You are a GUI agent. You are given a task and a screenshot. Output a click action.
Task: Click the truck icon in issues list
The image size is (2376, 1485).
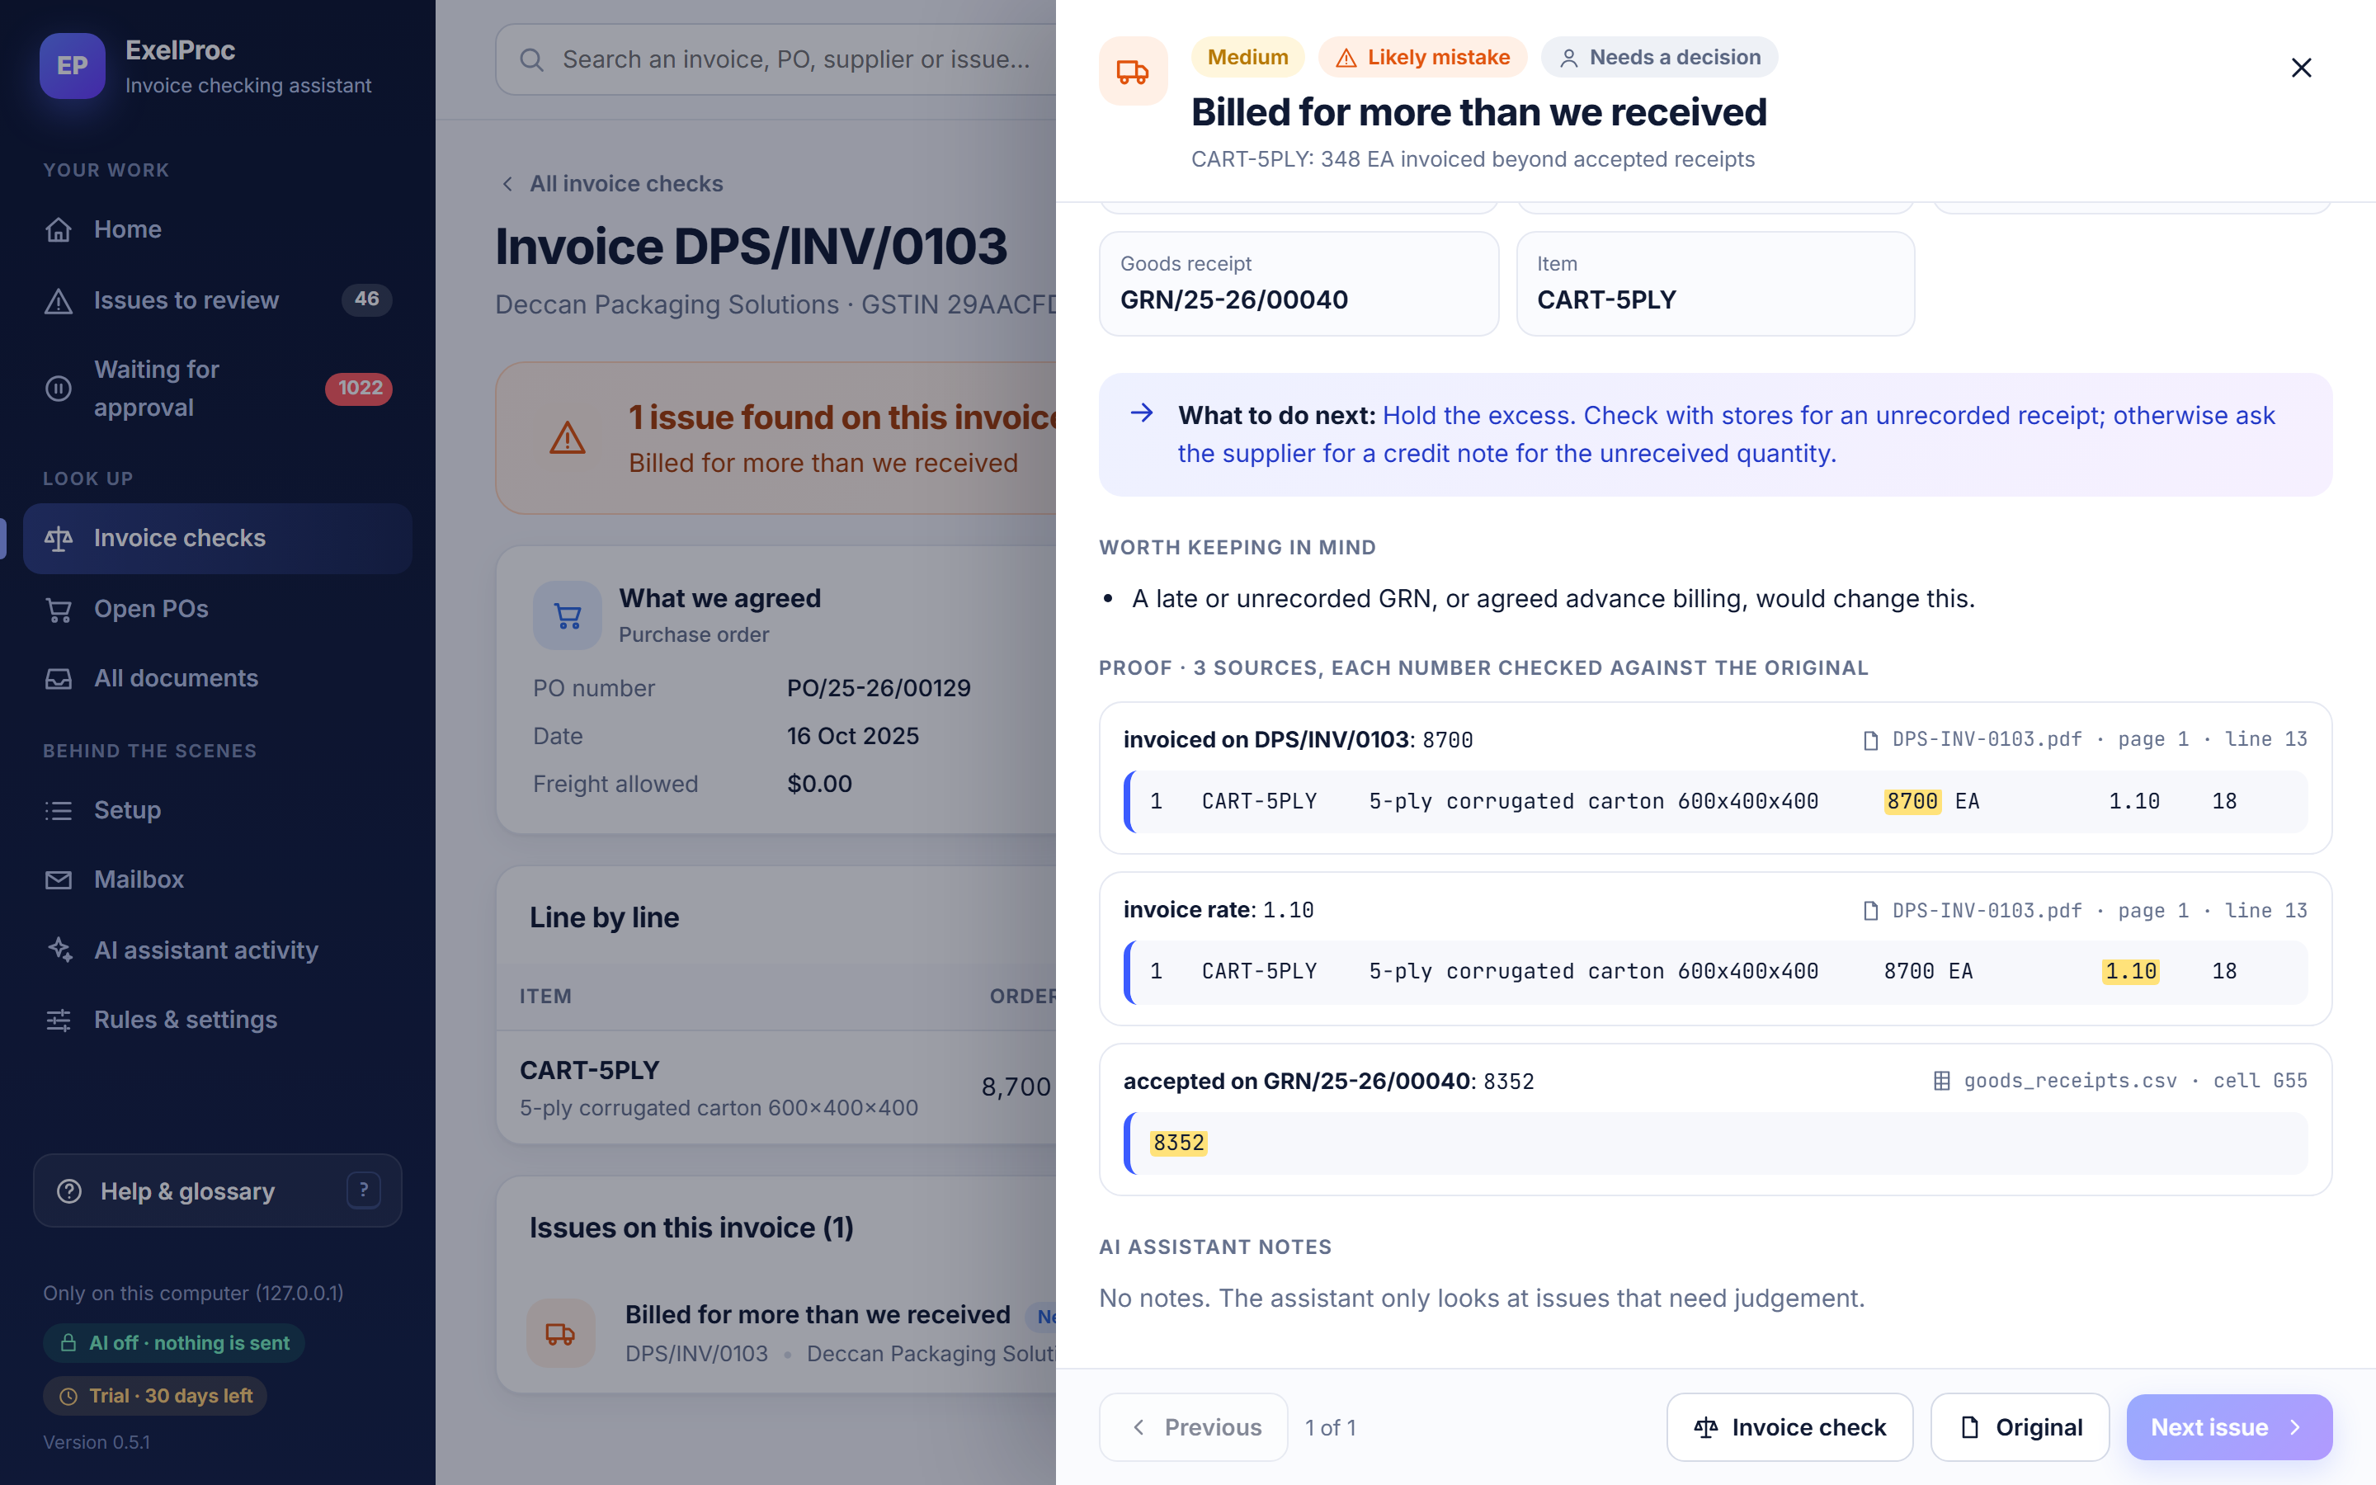pos(561,1332)
